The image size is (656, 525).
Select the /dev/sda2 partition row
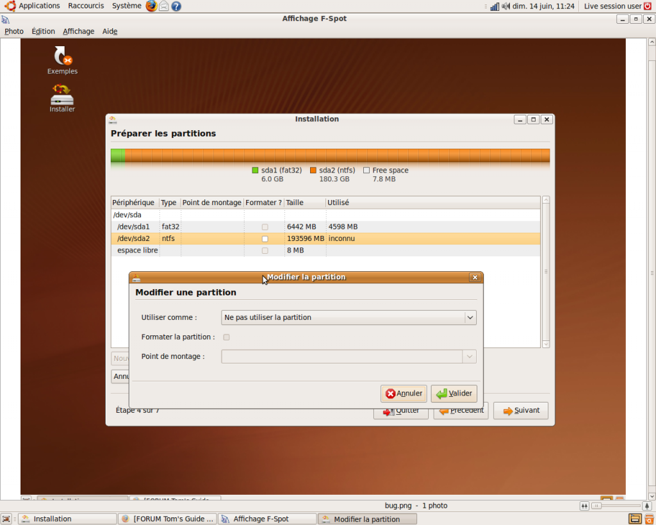pyautogui.click(x=325, y=238)
